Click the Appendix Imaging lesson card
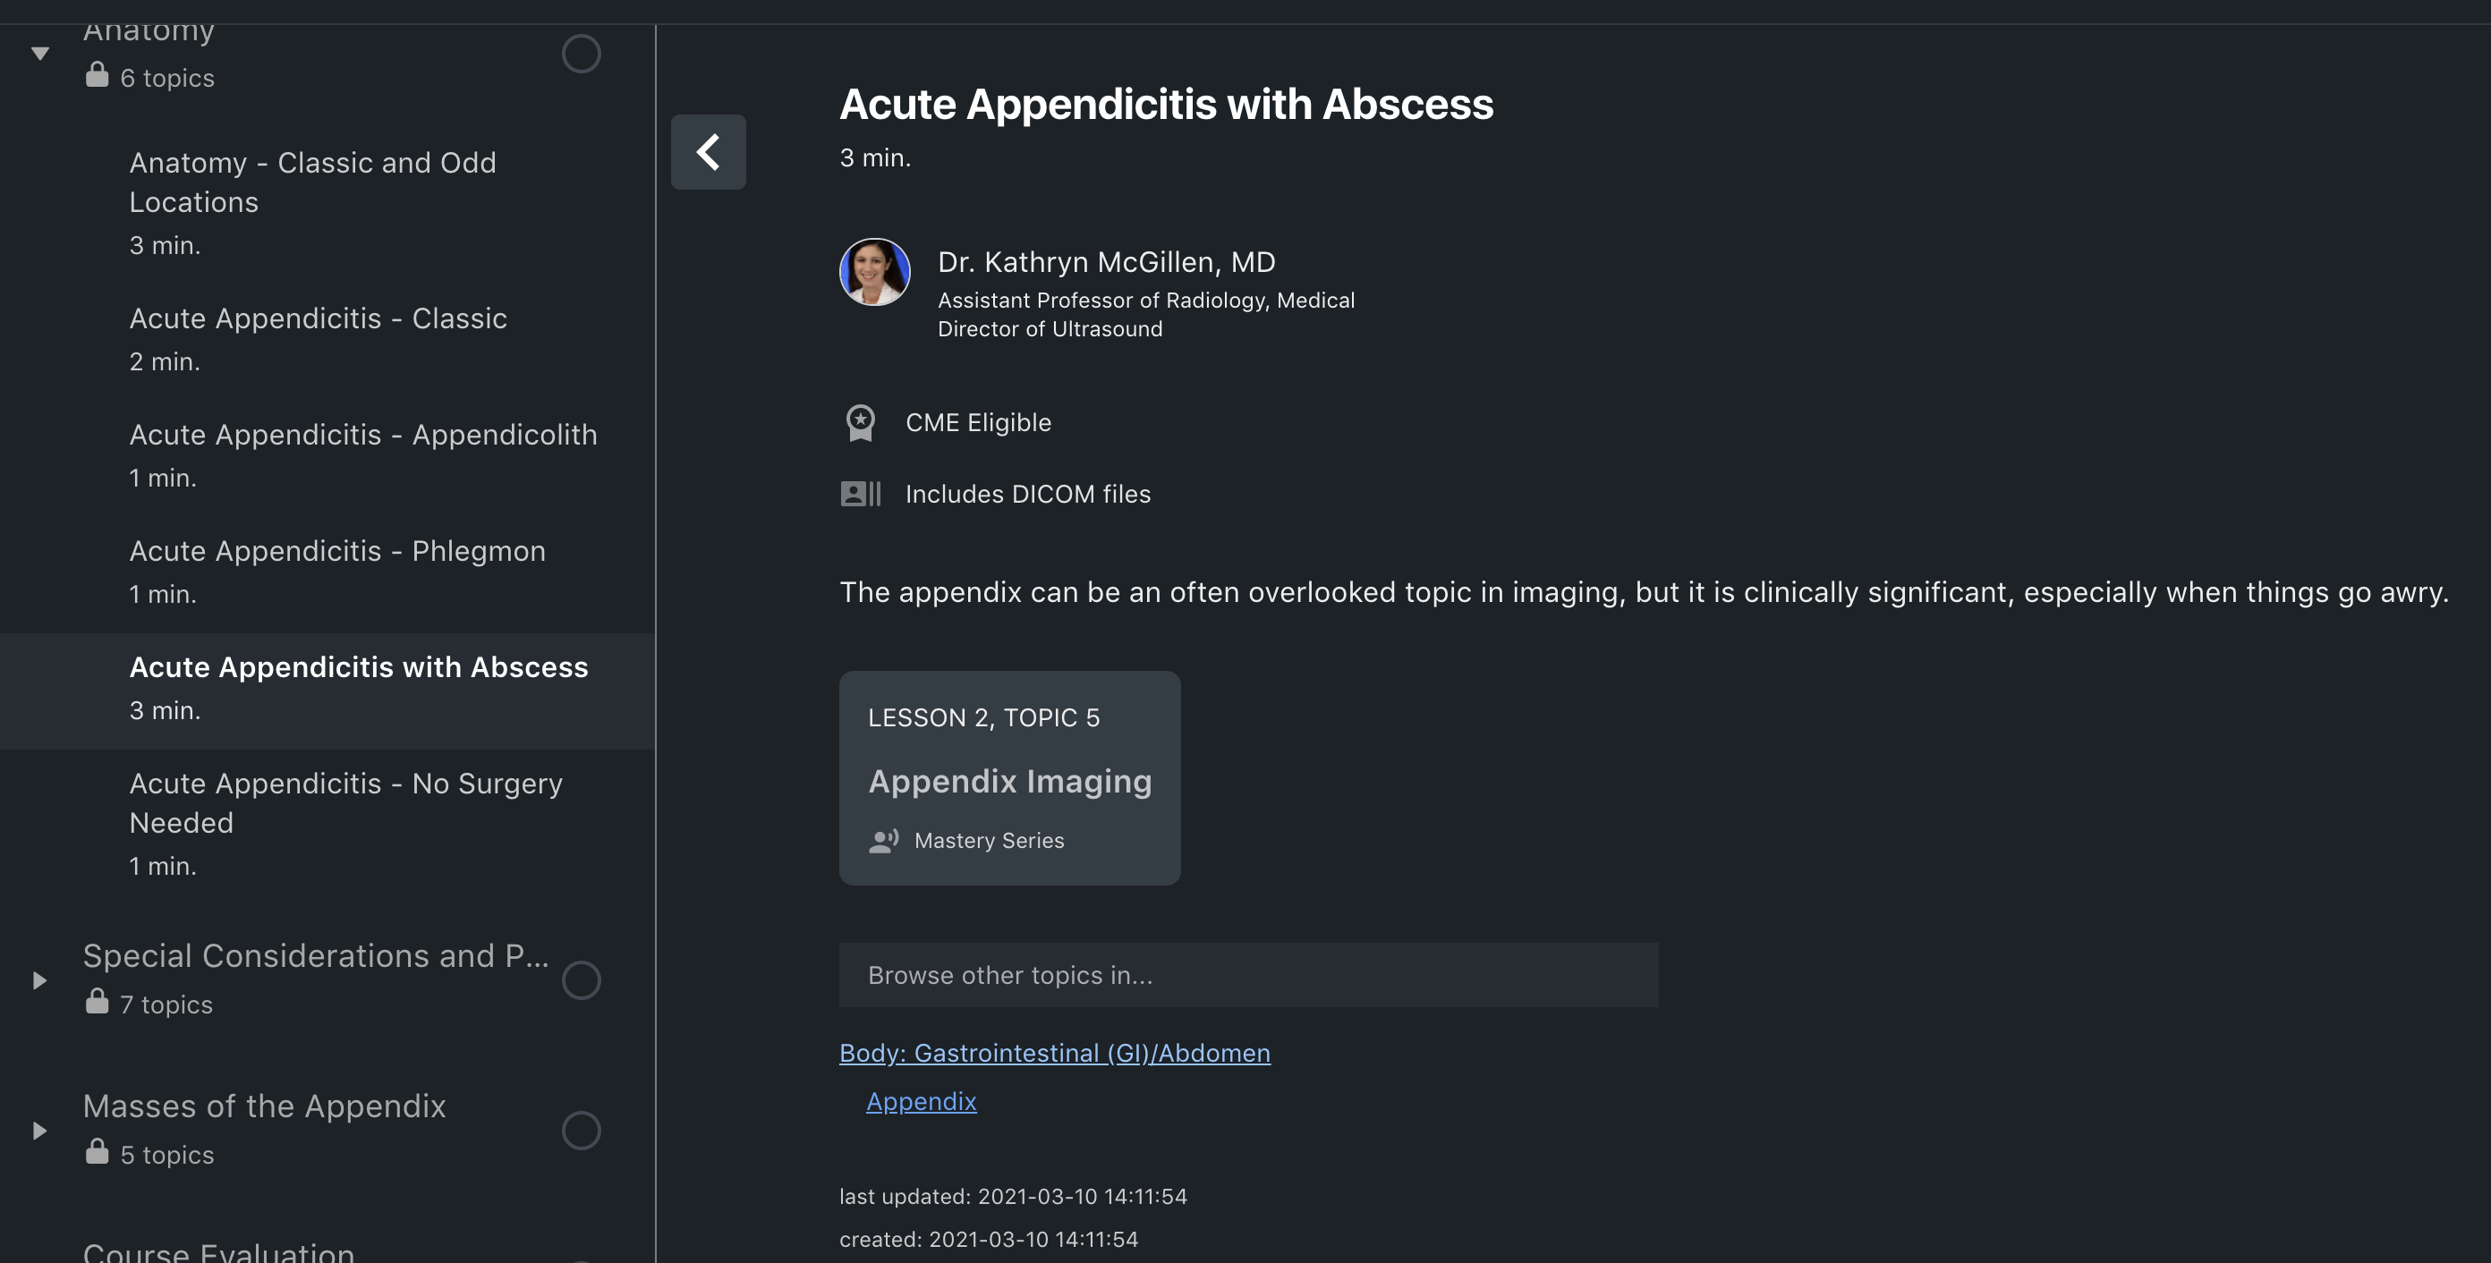Image resolution: width=2491 pixels, height=1263 pixels. click(1008, 778)
